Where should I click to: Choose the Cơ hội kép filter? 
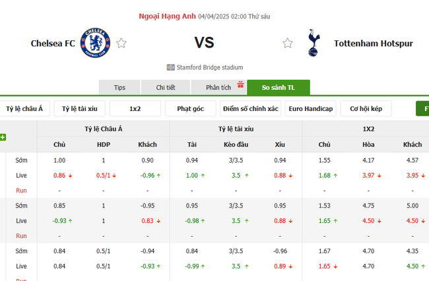click(366, 109)
